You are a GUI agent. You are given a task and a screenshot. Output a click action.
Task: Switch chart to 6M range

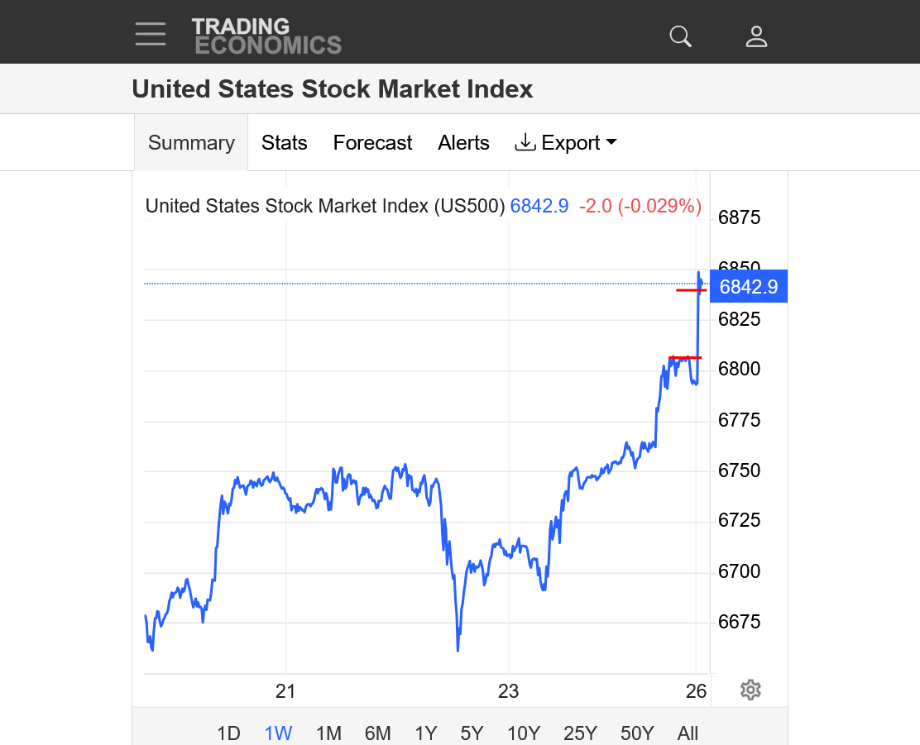(377, 733)
